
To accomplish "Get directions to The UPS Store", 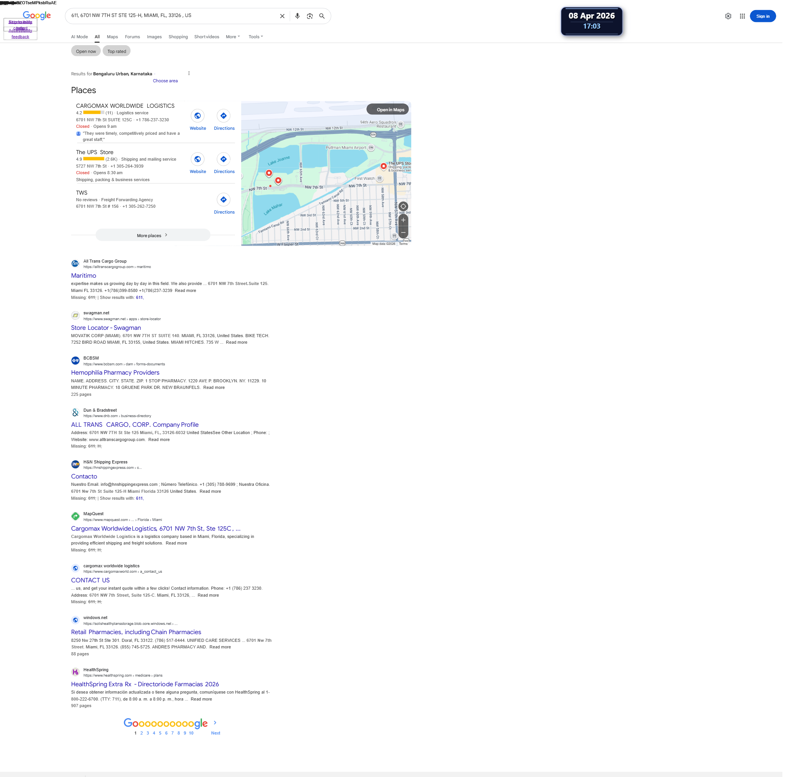I will pyautogui.click(x=223, y=159).
